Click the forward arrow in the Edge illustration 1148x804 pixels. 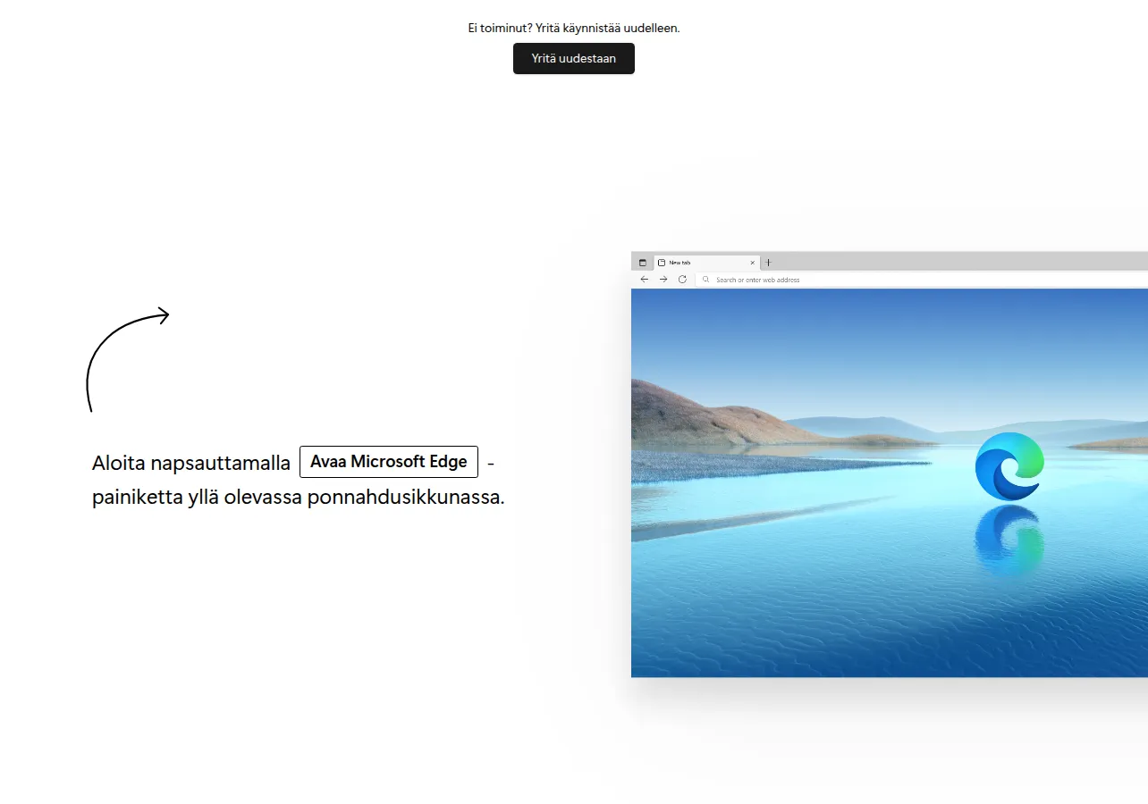[x=663, y=280]
